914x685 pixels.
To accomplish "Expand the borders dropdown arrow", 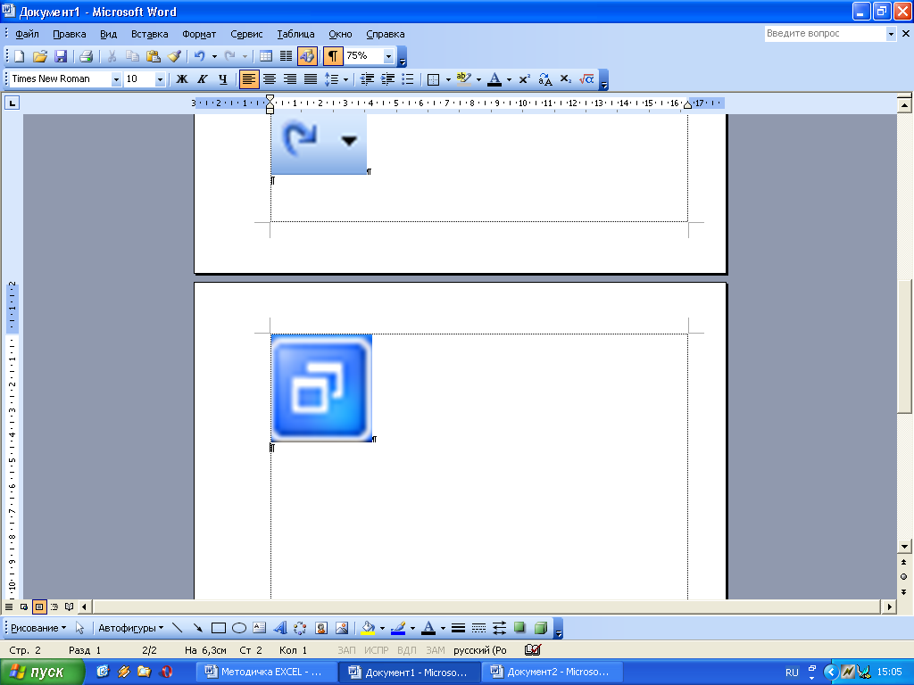I will (448, 79).
